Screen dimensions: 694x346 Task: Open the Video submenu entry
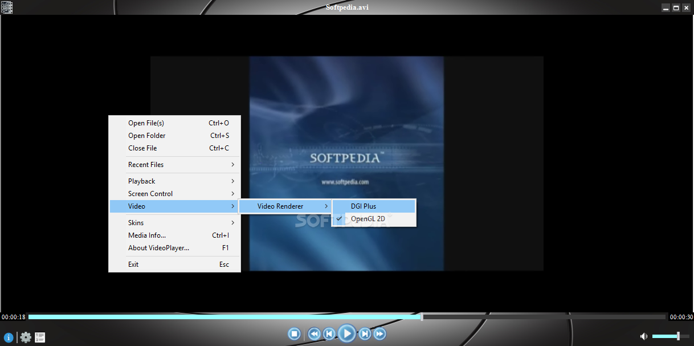pyautogui.click(x=174, y=206)
